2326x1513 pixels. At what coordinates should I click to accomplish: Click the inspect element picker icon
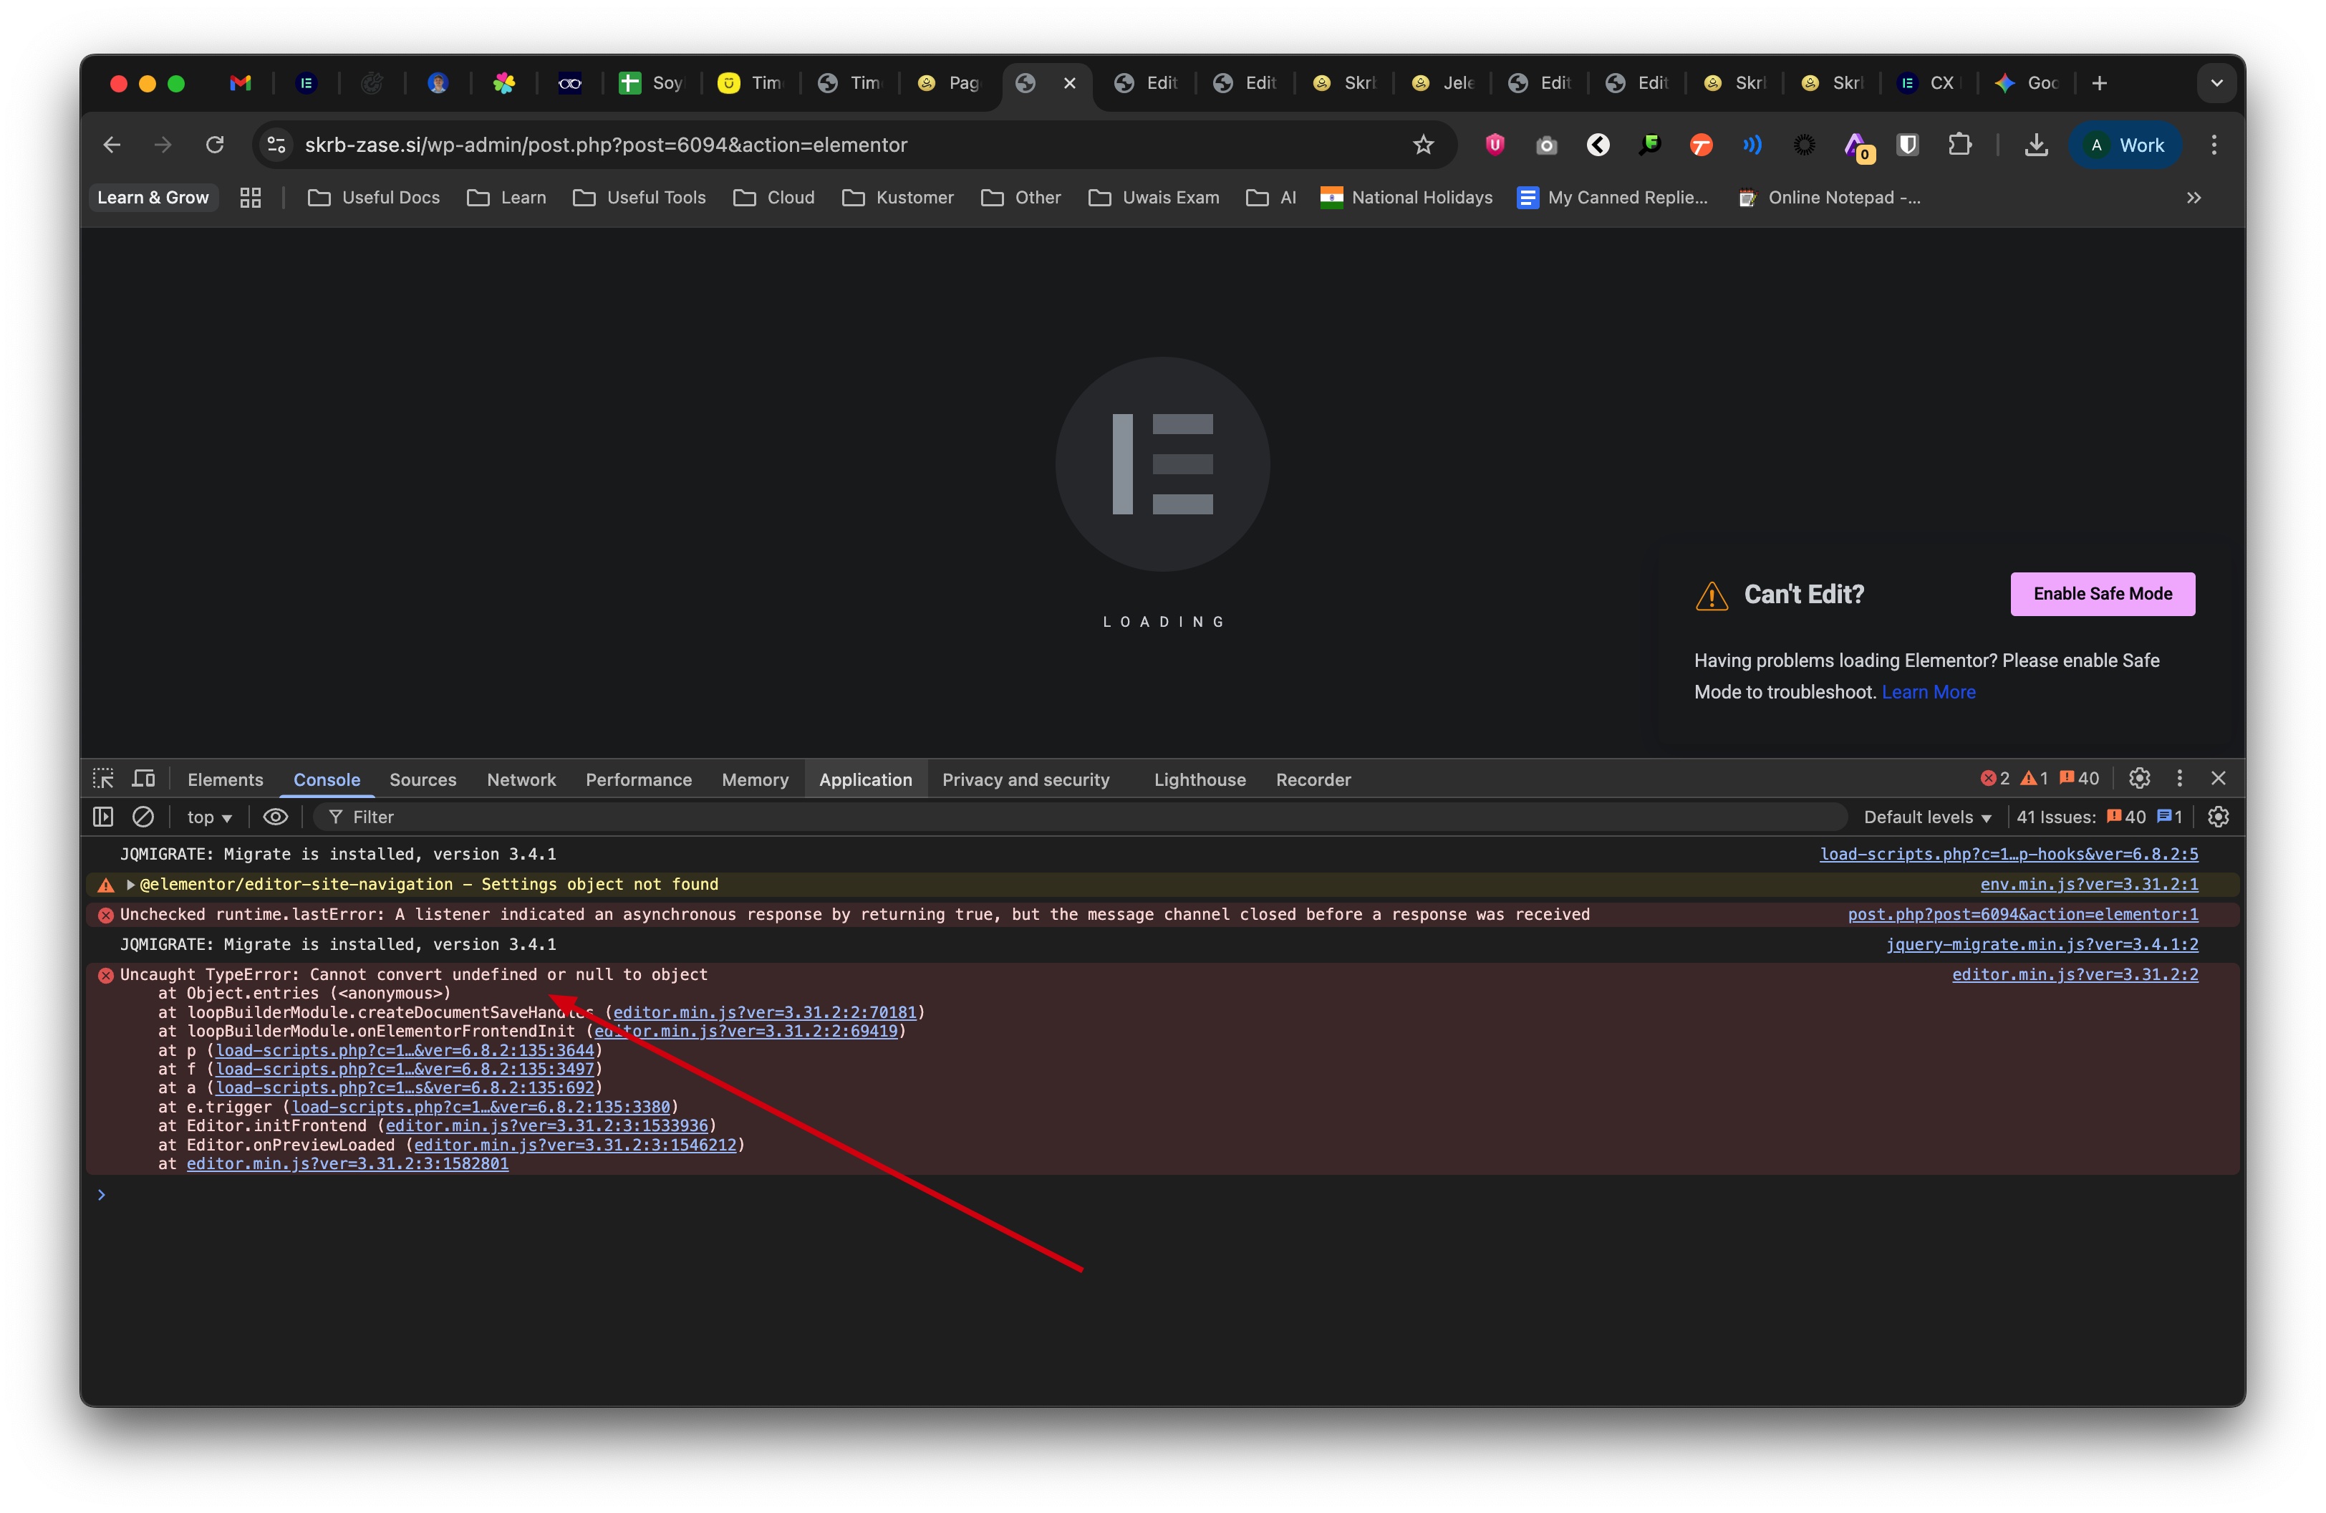coord(104,779)
